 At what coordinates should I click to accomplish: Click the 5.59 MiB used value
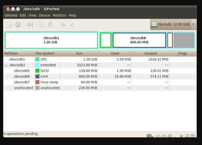tap(124, 59)
